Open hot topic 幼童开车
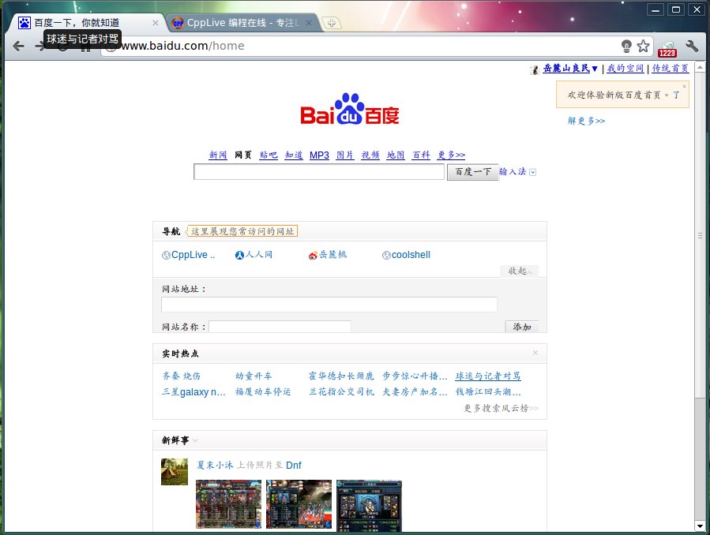The width and height of the screenshot is (710, 535). [254, 376]
